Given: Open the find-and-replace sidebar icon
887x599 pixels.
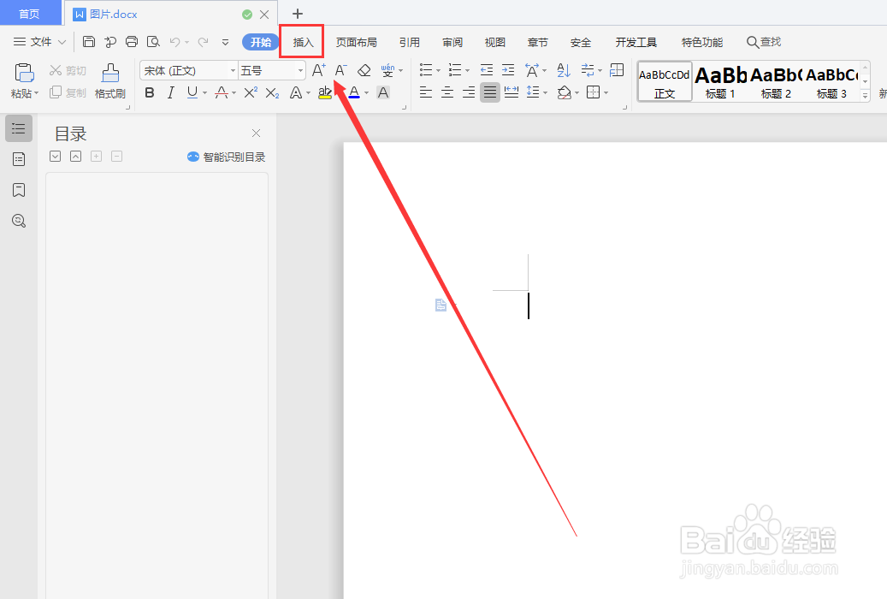Looking at the screenshot, I should coord(19,220).
